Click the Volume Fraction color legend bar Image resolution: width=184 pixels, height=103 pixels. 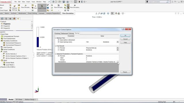coord(38,37)
